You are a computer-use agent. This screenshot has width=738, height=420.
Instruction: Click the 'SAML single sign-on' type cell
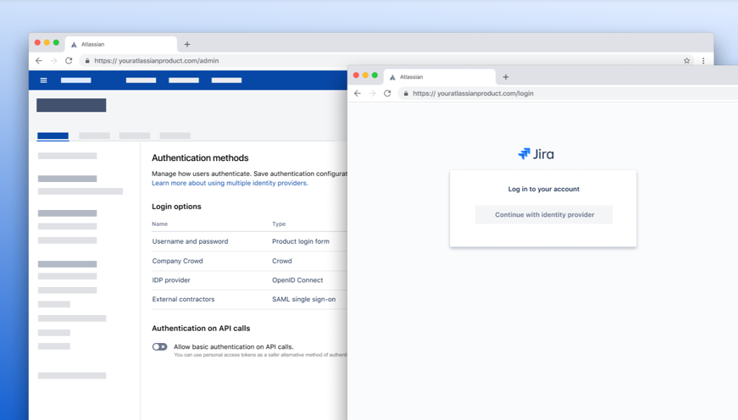pyautogui.click(x=303, y=299)
